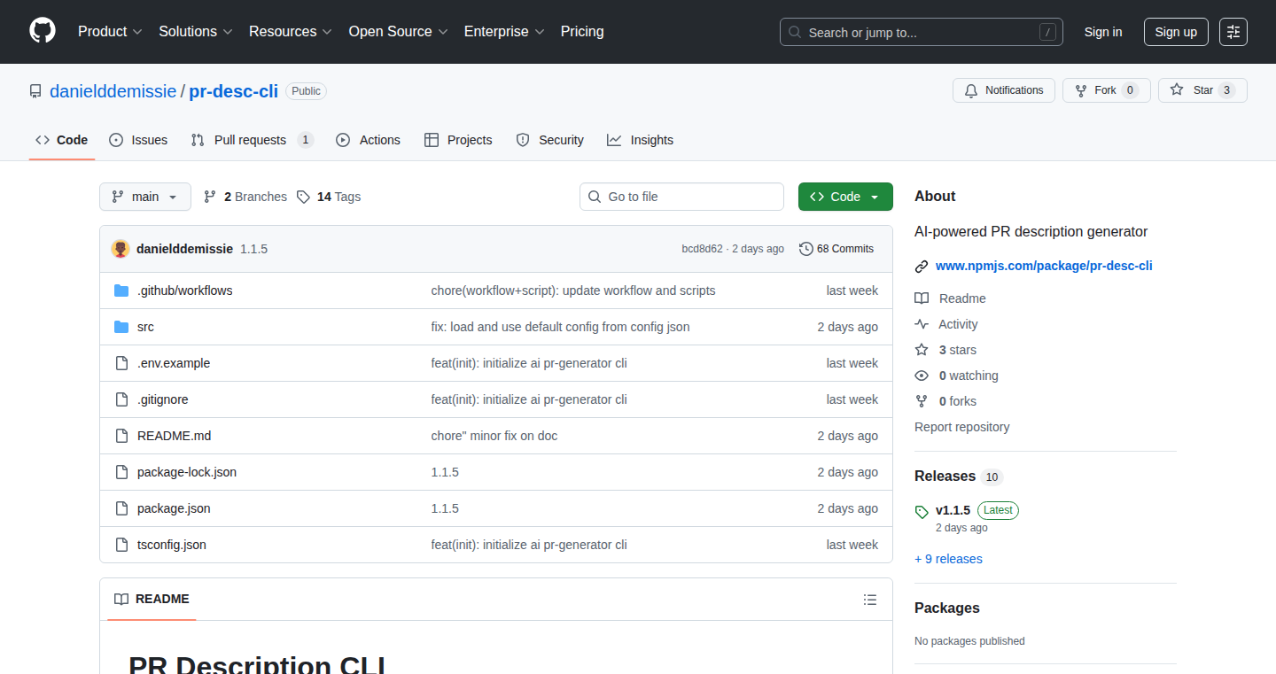
Task: Click the link chain icon in About
Action: (x=922, y=266)
